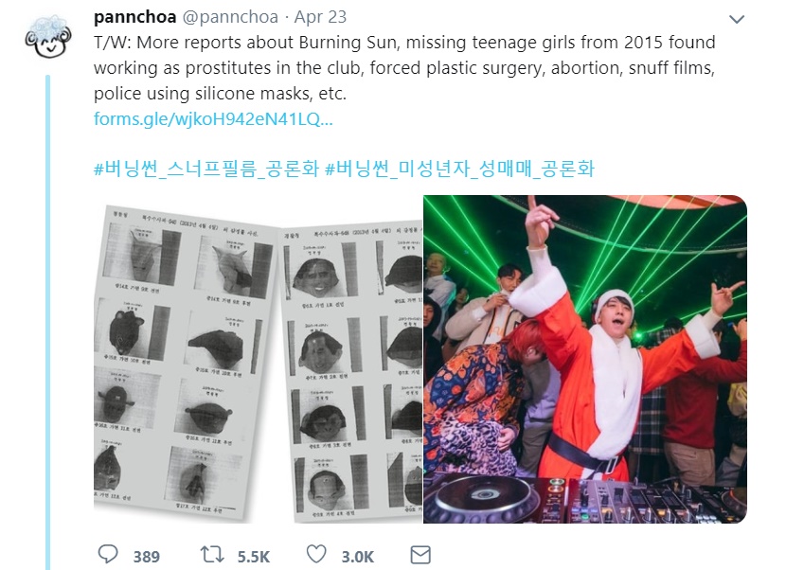View the middle masks document image
Viewport: 786px width, 570px height.
[351, 371]
